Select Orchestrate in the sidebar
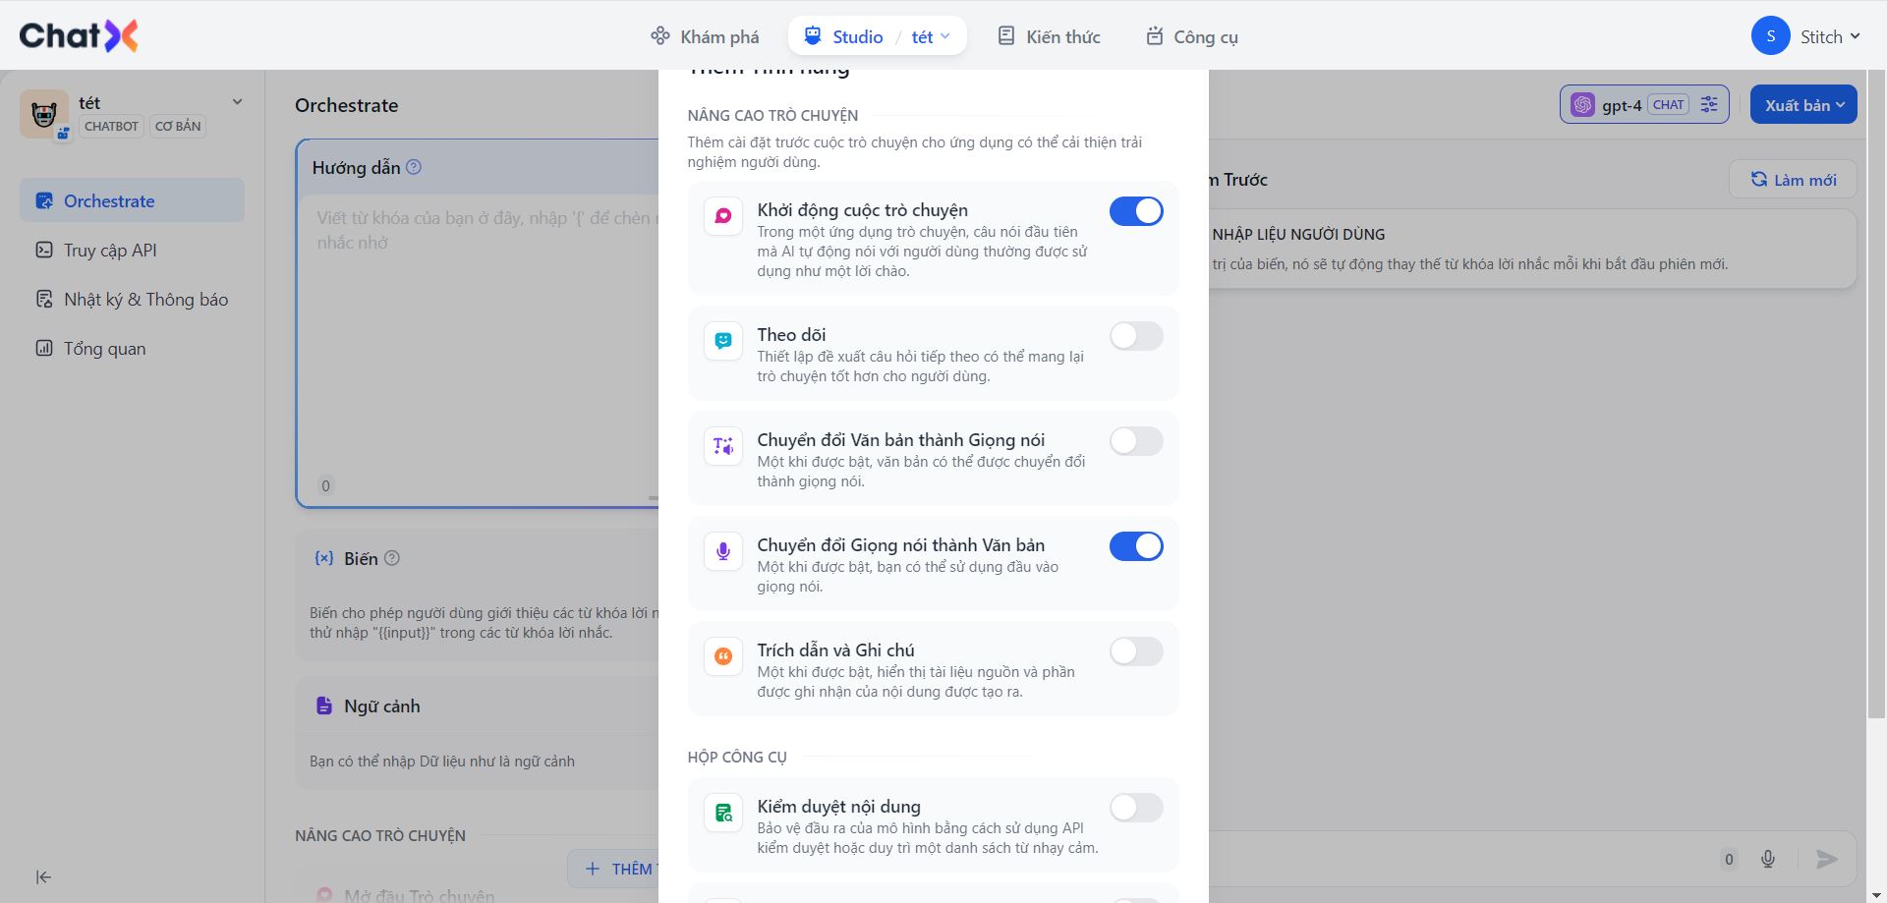The width and height of the screenshot is (1887, 903). [x=132, y=200]
